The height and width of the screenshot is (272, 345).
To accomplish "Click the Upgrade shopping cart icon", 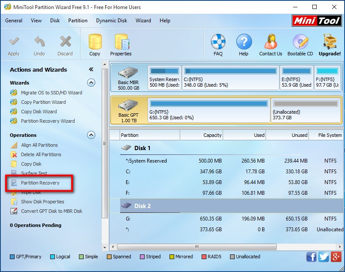I will [330, 42].
